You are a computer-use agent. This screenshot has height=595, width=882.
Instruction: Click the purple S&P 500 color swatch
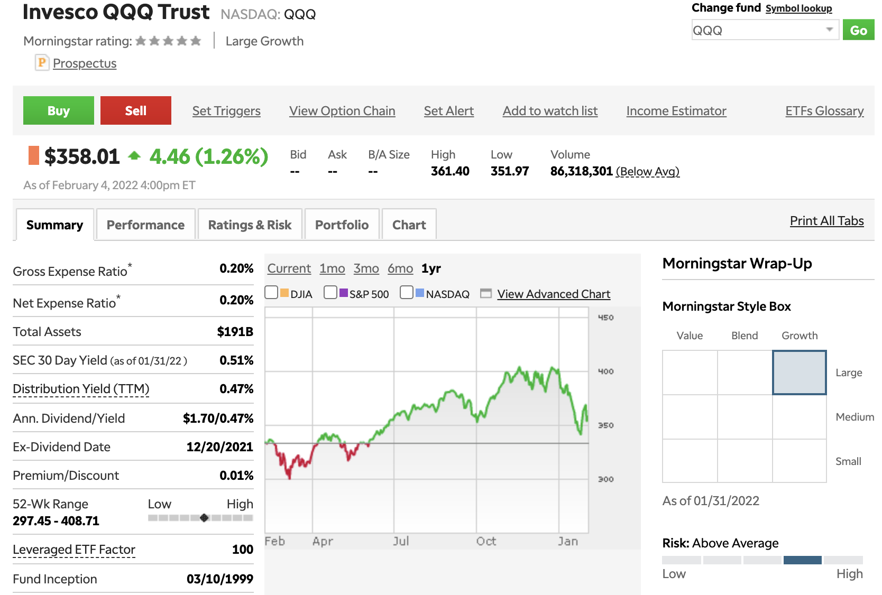click(x=344, y=293)
